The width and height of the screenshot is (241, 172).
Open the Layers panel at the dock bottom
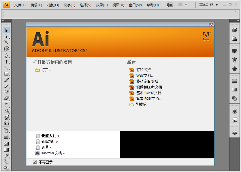coord(235,131)
